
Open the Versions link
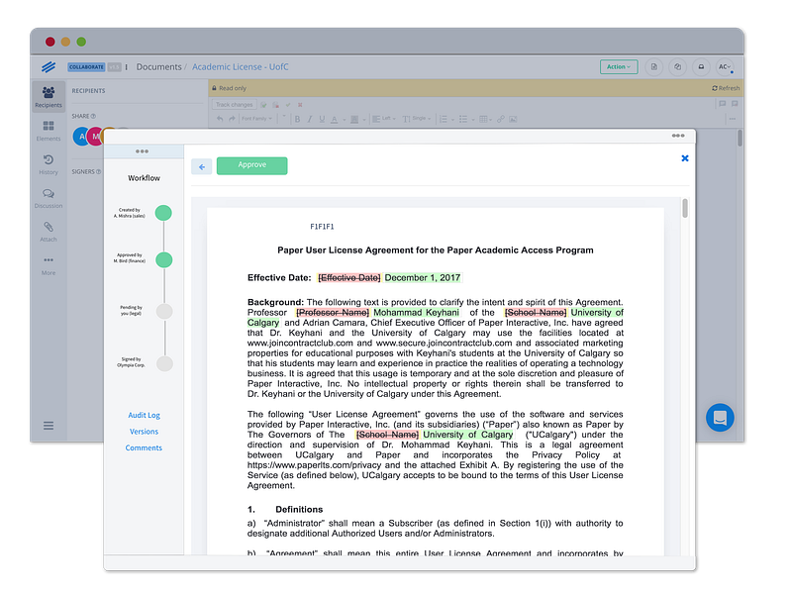144,432
